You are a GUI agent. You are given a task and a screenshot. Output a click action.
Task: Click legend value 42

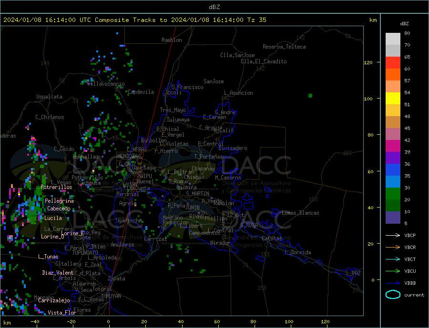pyautogui.click(x=407, y=140)
